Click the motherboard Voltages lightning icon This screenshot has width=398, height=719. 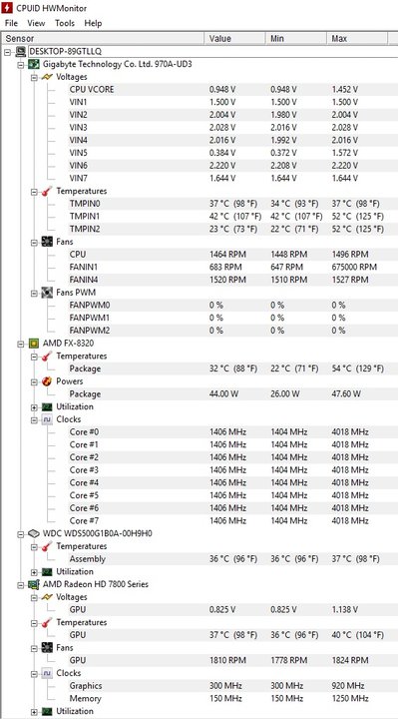[x=47, y=77]
